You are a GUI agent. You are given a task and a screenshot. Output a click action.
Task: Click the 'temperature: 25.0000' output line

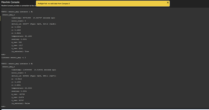click(x=22, y=88)
